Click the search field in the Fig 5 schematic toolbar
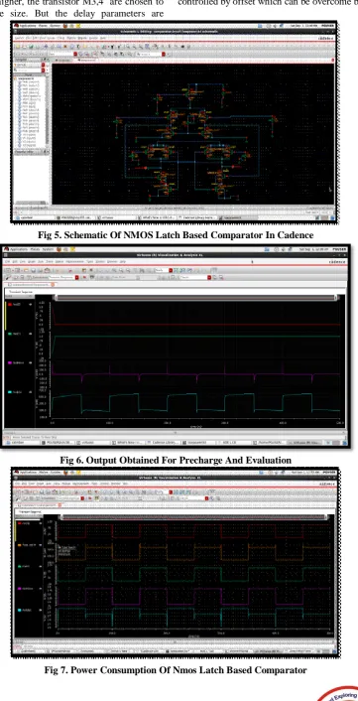This screenshot has height=701, width=358. [151, 54]
